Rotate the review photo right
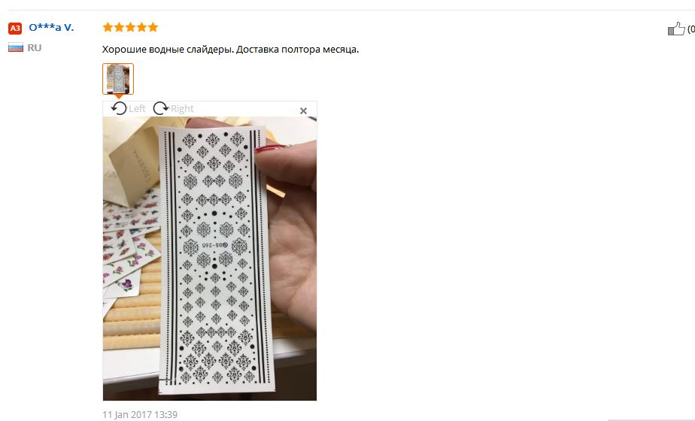 pos(160,108)
